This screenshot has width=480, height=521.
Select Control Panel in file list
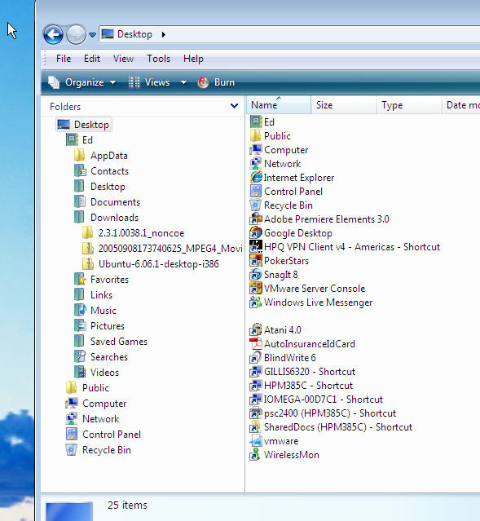pyautogui.click(x=286, y=192)
